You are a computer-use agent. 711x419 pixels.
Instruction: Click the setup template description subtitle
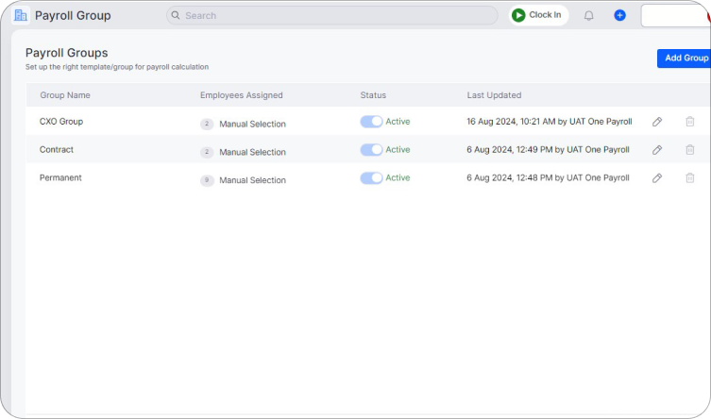tap(117, 67)
